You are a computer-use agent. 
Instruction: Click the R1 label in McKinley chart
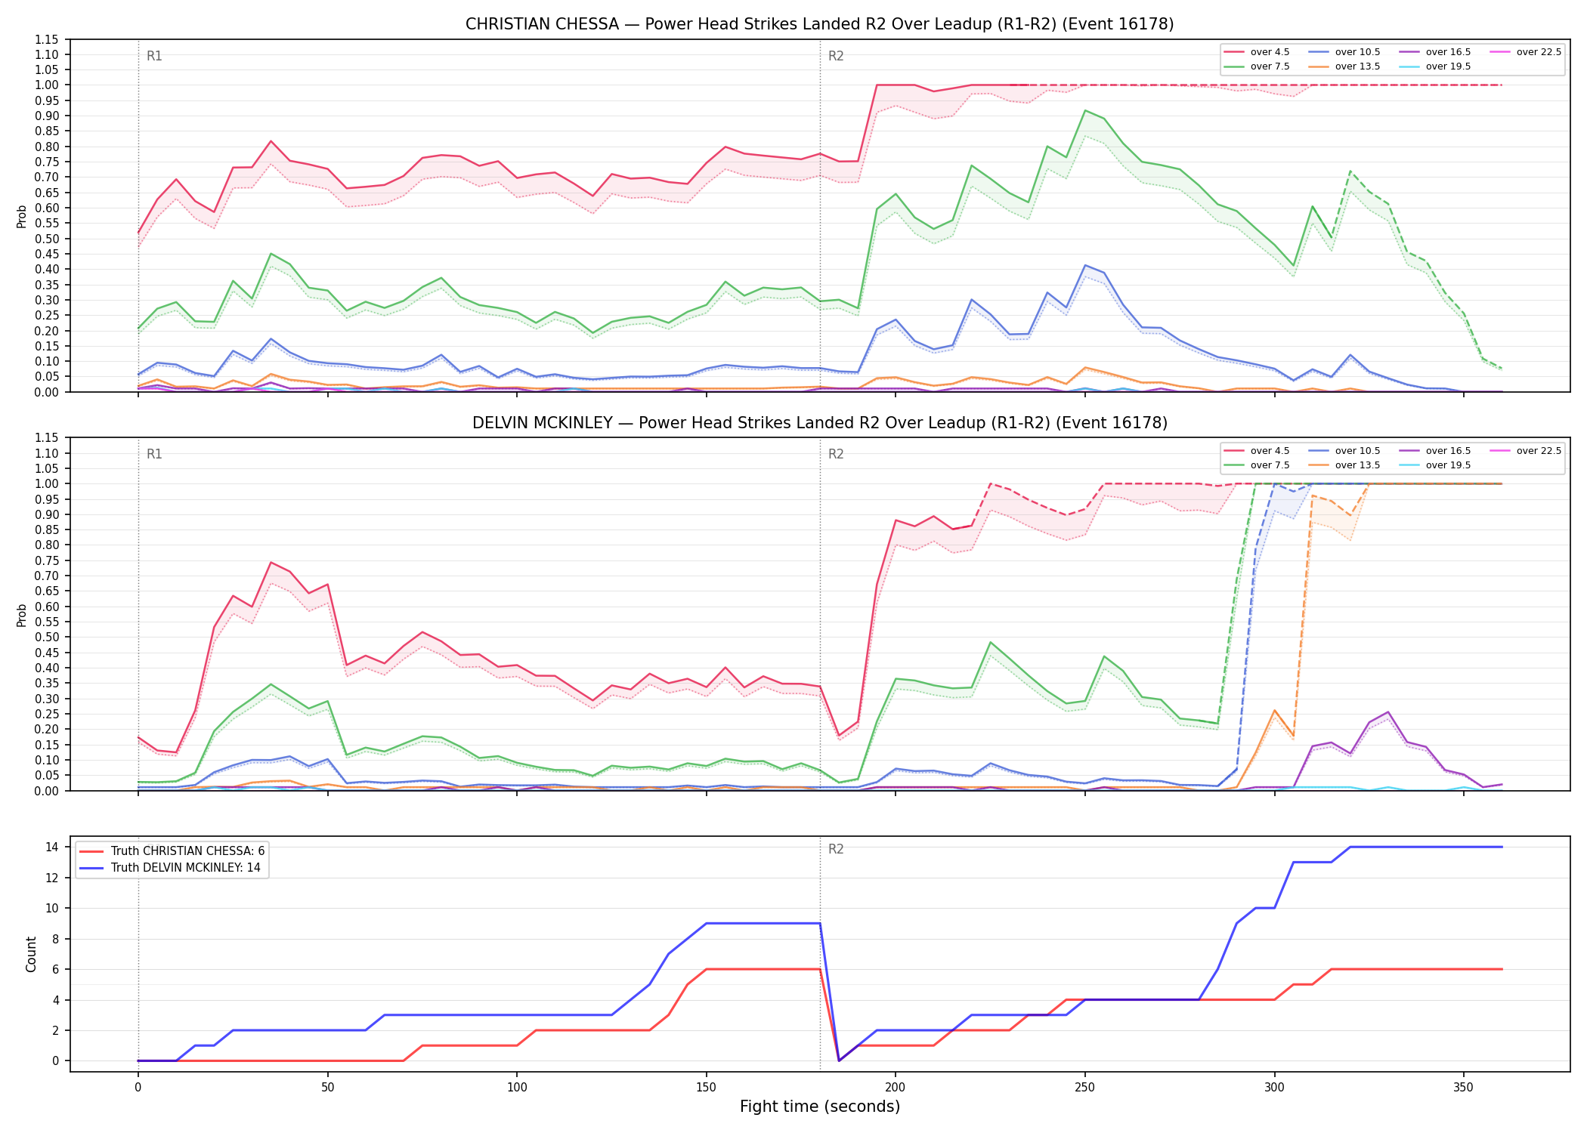point(154,454)
